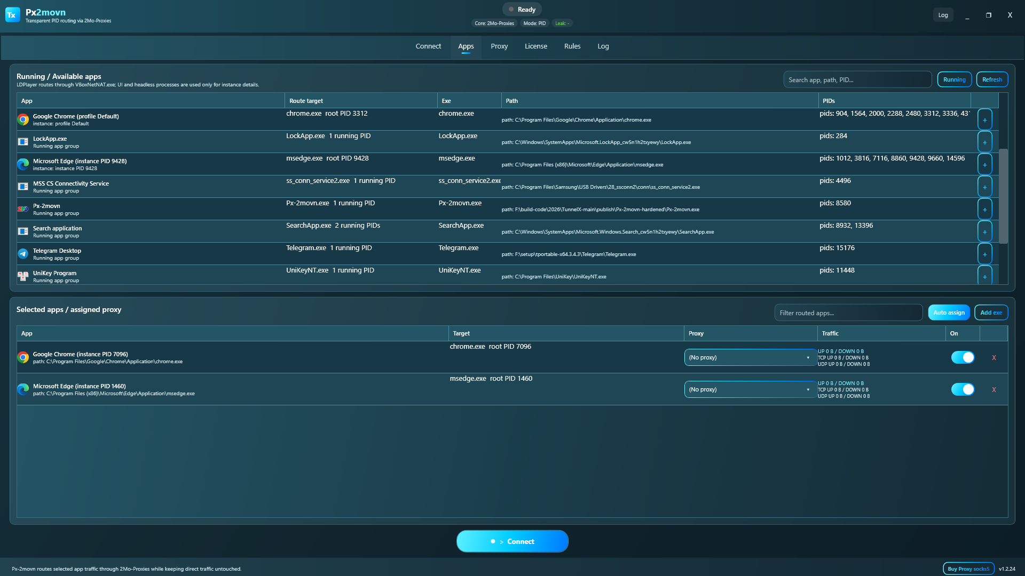Open proxy dropdown for Microsoft Edge PID 1460

pos(750,389)
